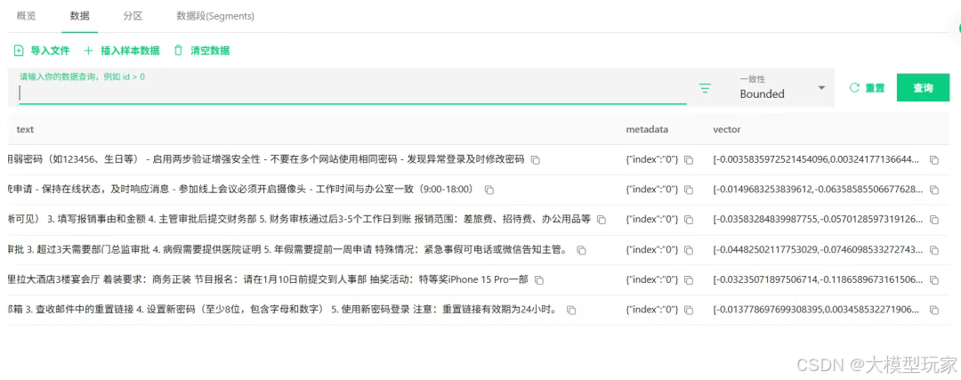Viewport: 961px width, 380px height.
Task: Click the 导入文件 file icon
Action: tap(19, 50)
